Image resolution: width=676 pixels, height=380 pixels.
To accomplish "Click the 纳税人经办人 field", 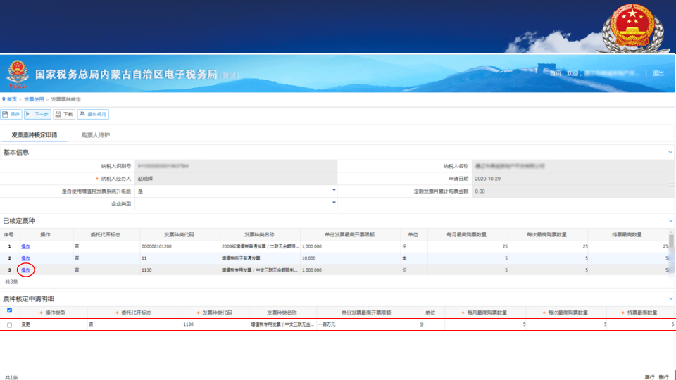I will tap(236, 178).
